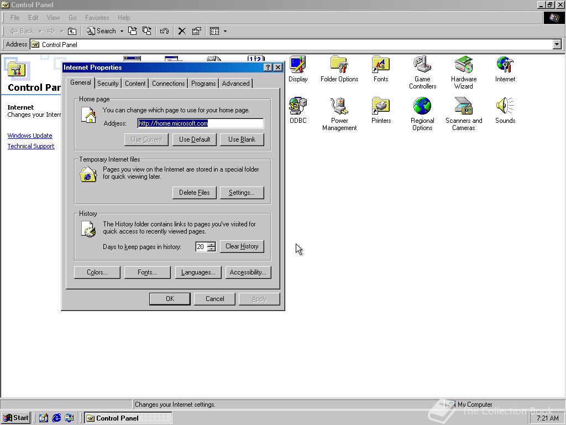The width and height of the screenshot is (566, 425).
Task: Decrease days to keep pages in history
Action: pos(212,249)
